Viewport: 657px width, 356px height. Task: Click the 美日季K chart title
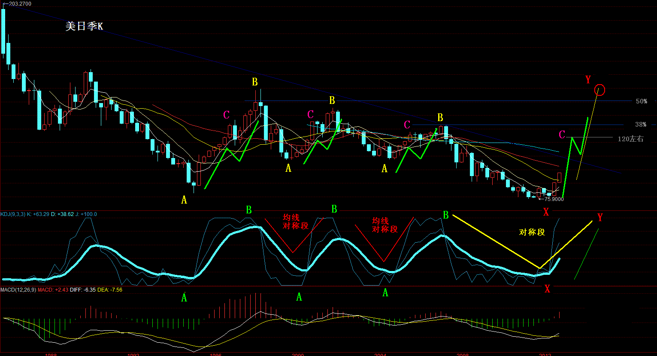(x=84, y=27)
